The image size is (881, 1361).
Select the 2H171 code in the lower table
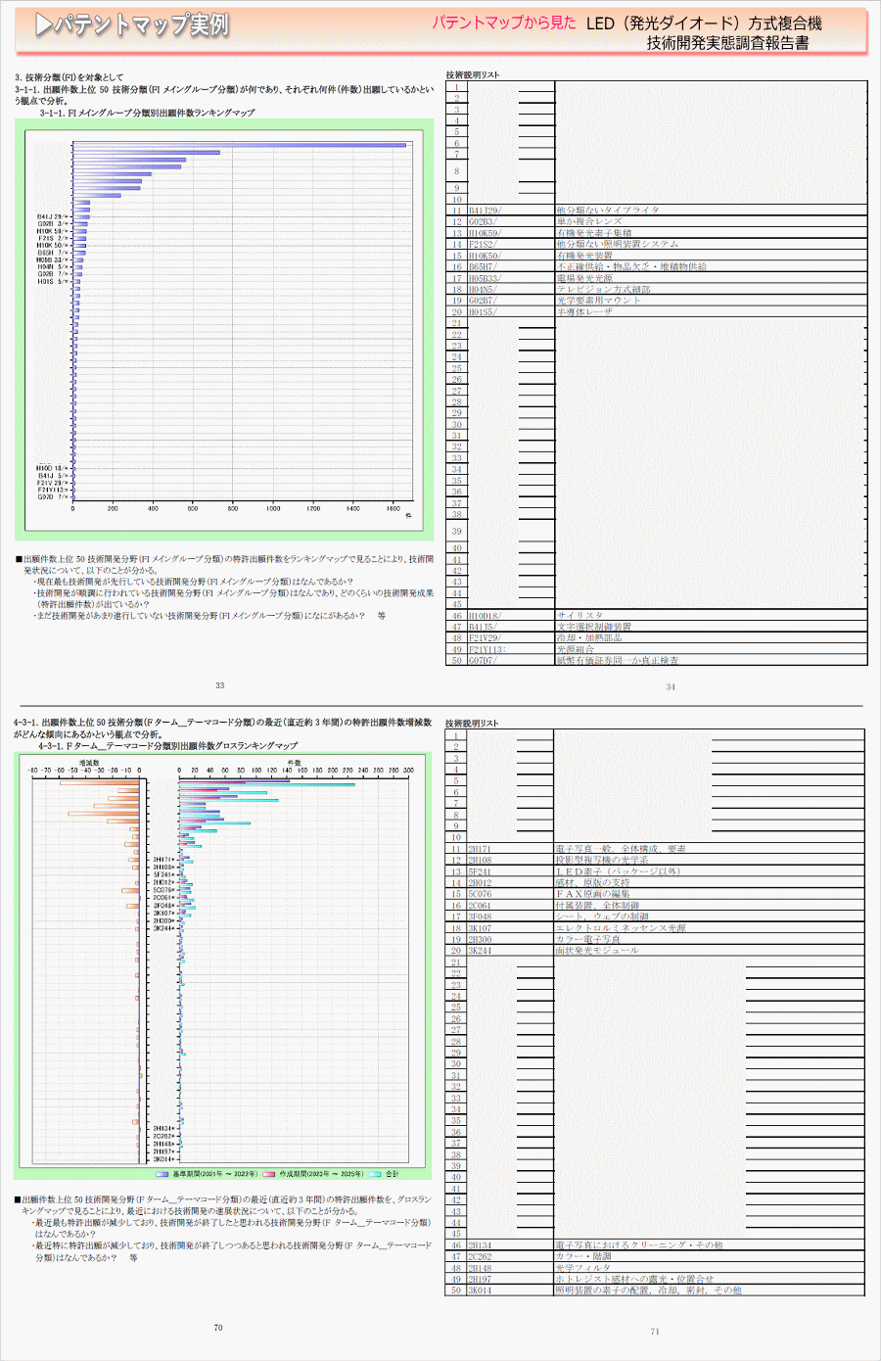pyautogui.click(x=480, y=849)
